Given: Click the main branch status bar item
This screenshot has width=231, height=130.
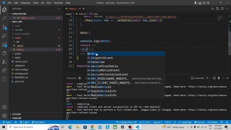Looking at the screenshot, I should (x=7, y=122).
